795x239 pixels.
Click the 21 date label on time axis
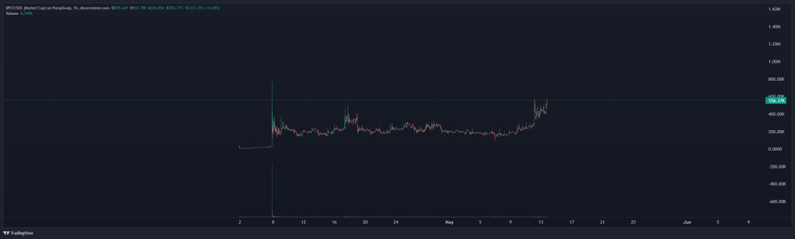603,222
